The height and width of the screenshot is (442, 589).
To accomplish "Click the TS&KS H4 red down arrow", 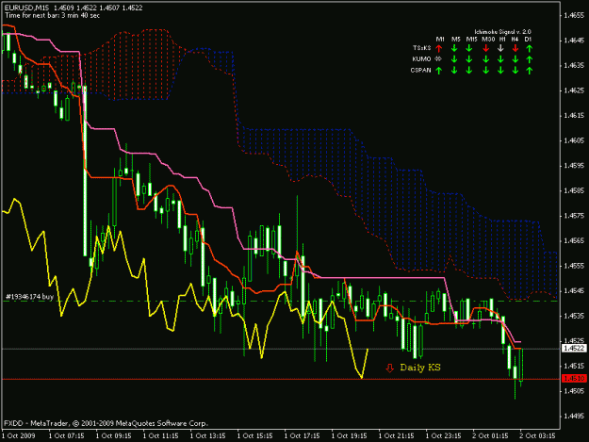I will (x=515, y=48).
